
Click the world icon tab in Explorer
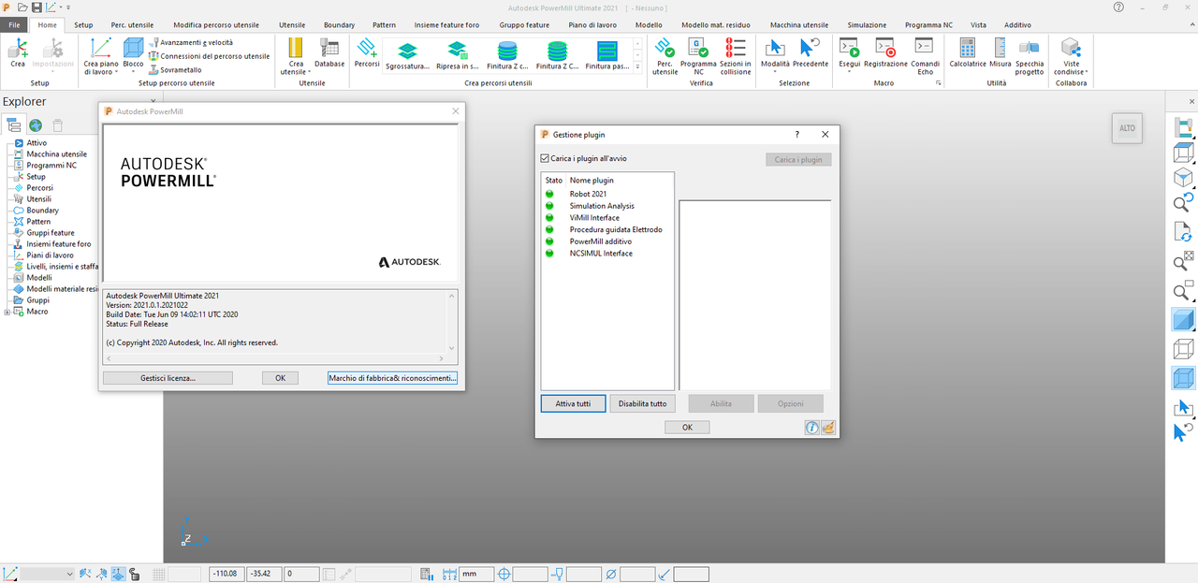click(36, 124)
